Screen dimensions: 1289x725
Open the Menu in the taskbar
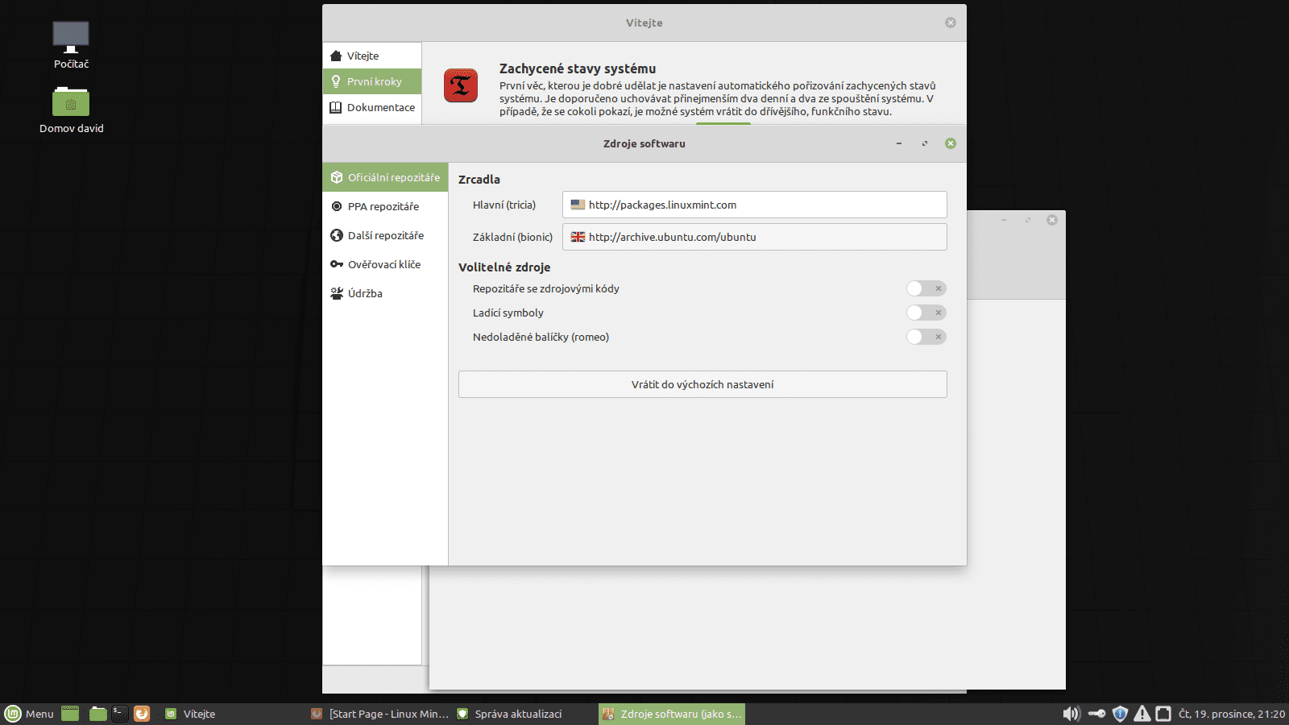(31, 714)
